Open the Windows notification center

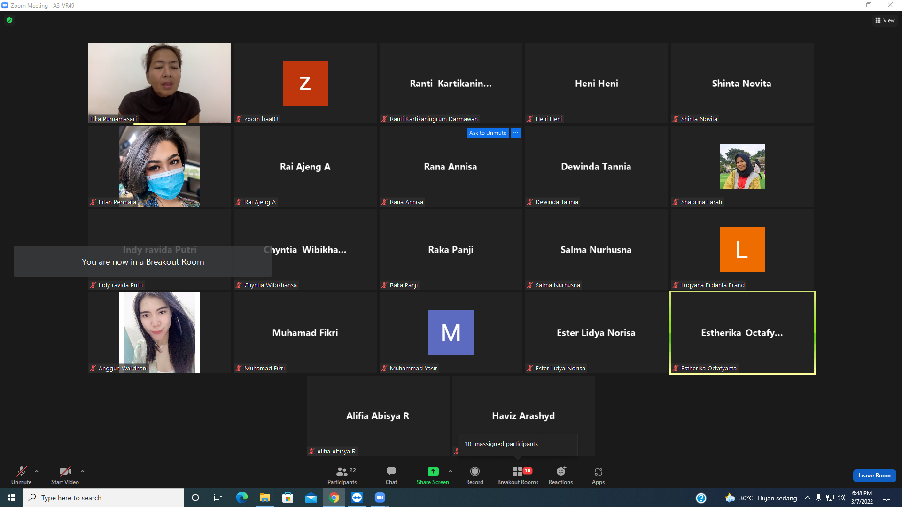click(886, 498)
